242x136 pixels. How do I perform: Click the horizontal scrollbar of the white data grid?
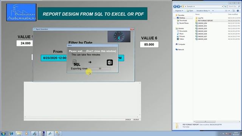81,117
